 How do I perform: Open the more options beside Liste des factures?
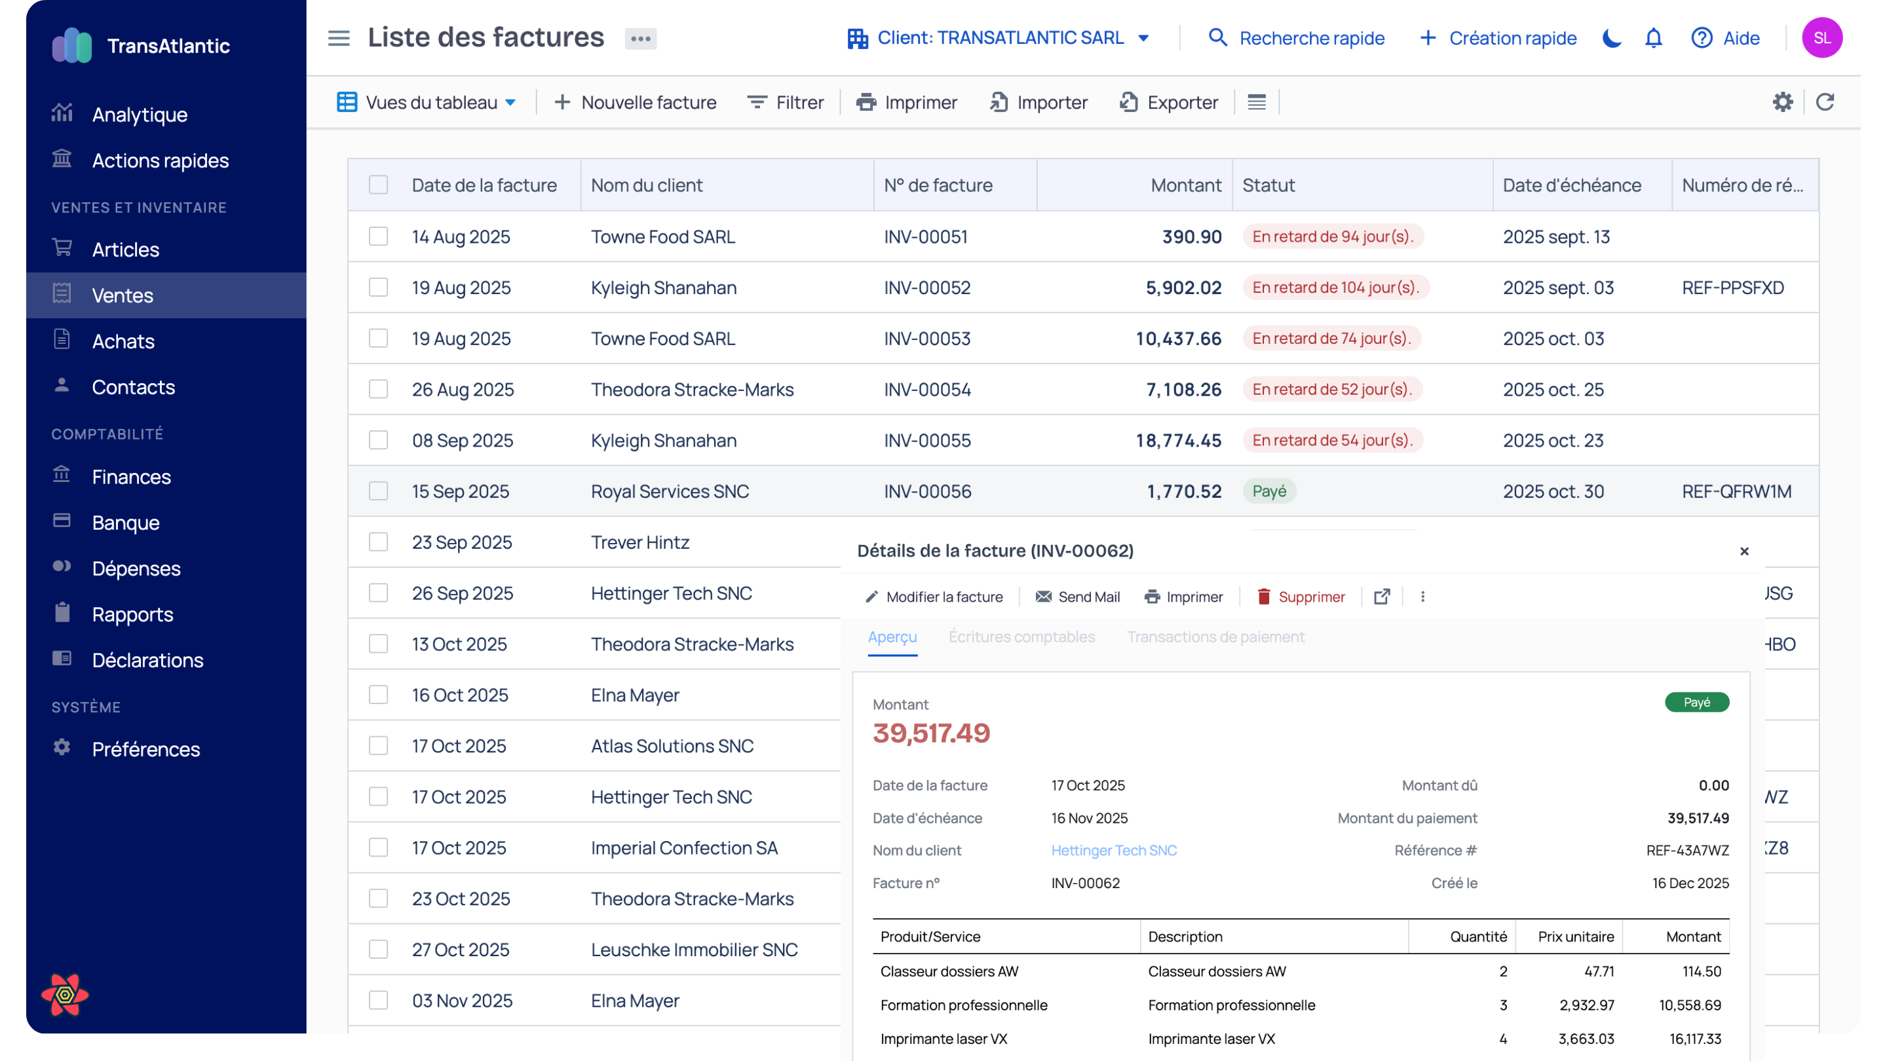click(640, 38)
